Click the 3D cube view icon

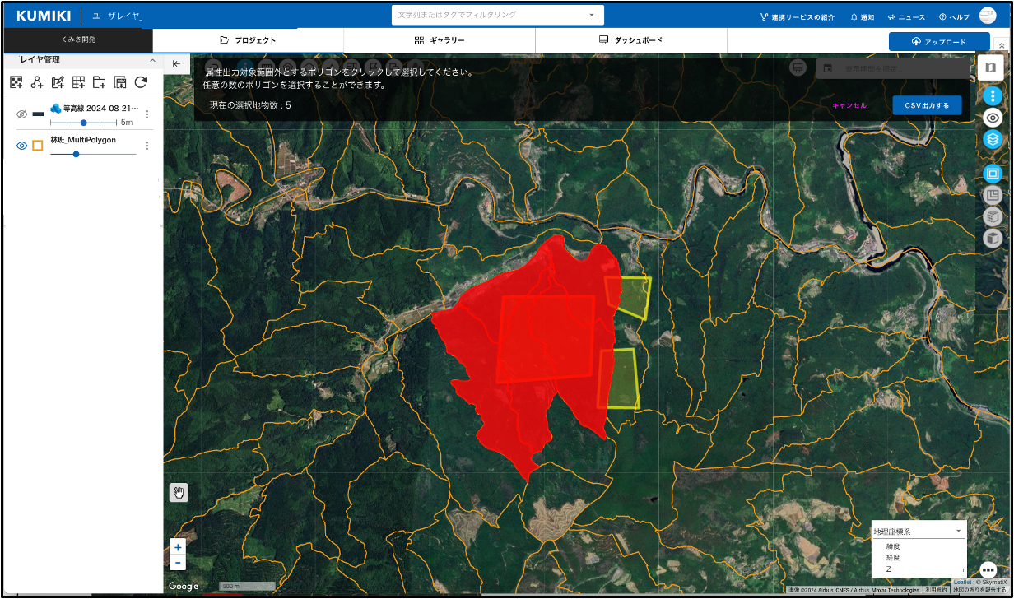point(993,239)
